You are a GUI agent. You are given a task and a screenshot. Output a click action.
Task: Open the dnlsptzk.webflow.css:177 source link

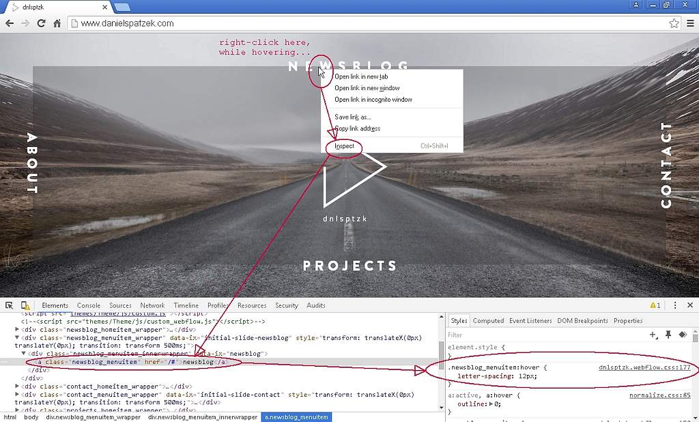(644, 367)
